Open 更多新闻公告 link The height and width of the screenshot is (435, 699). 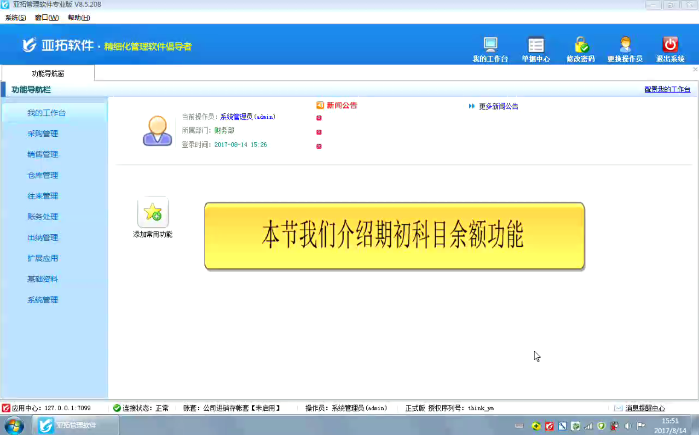(498, 106)
